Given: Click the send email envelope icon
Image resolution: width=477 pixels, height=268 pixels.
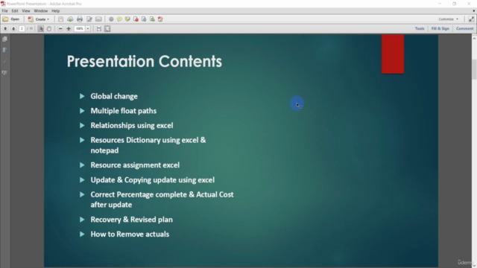Looking at the screenshot, I should (x=98, y=19).
